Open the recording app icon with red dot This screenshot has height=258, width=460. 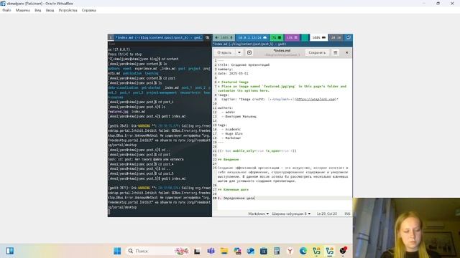(344, 251)
